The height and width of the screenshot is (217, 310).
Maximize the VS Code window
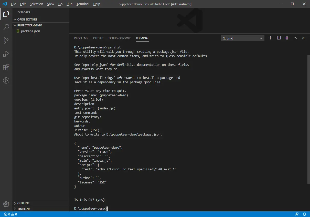[x=292, y=4]
